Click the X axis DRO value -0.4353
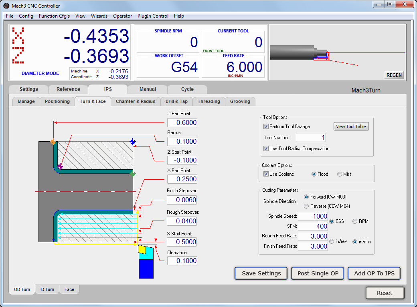Screen dimensions: 417x307 coord(97,36)
